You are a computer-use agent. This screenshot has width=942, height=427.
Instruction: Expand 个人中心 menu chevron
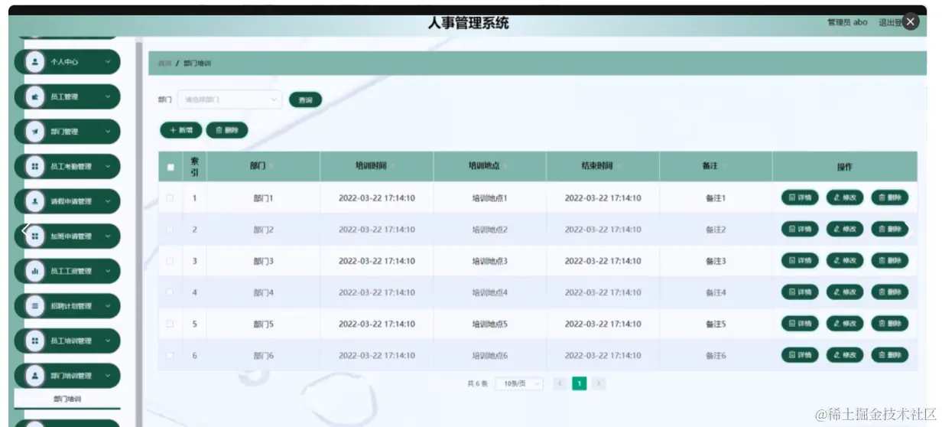pyautogui.click(x=108, y=62)
